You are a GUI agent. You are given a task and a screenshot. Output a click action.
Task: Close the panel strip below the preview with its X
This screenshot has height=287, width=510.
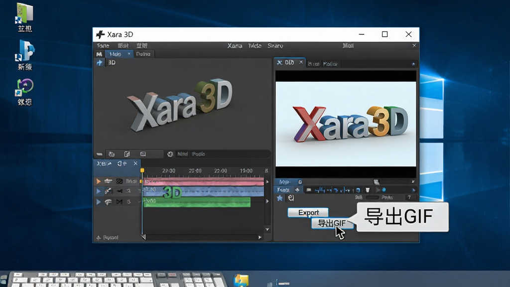click(x=413, y=181)
